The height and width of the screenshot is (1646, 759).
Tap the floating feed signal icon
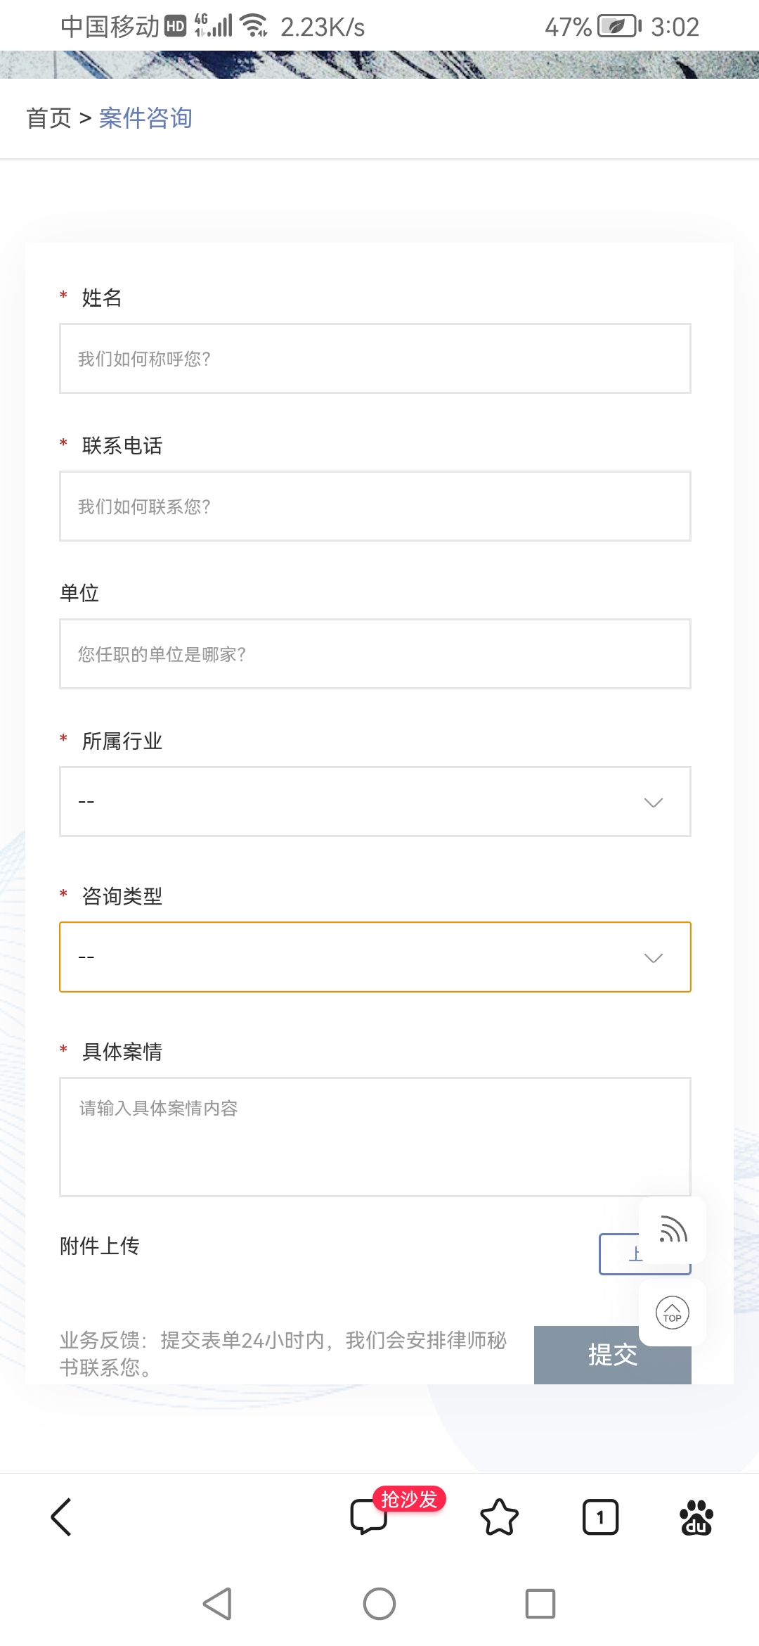673,1230
